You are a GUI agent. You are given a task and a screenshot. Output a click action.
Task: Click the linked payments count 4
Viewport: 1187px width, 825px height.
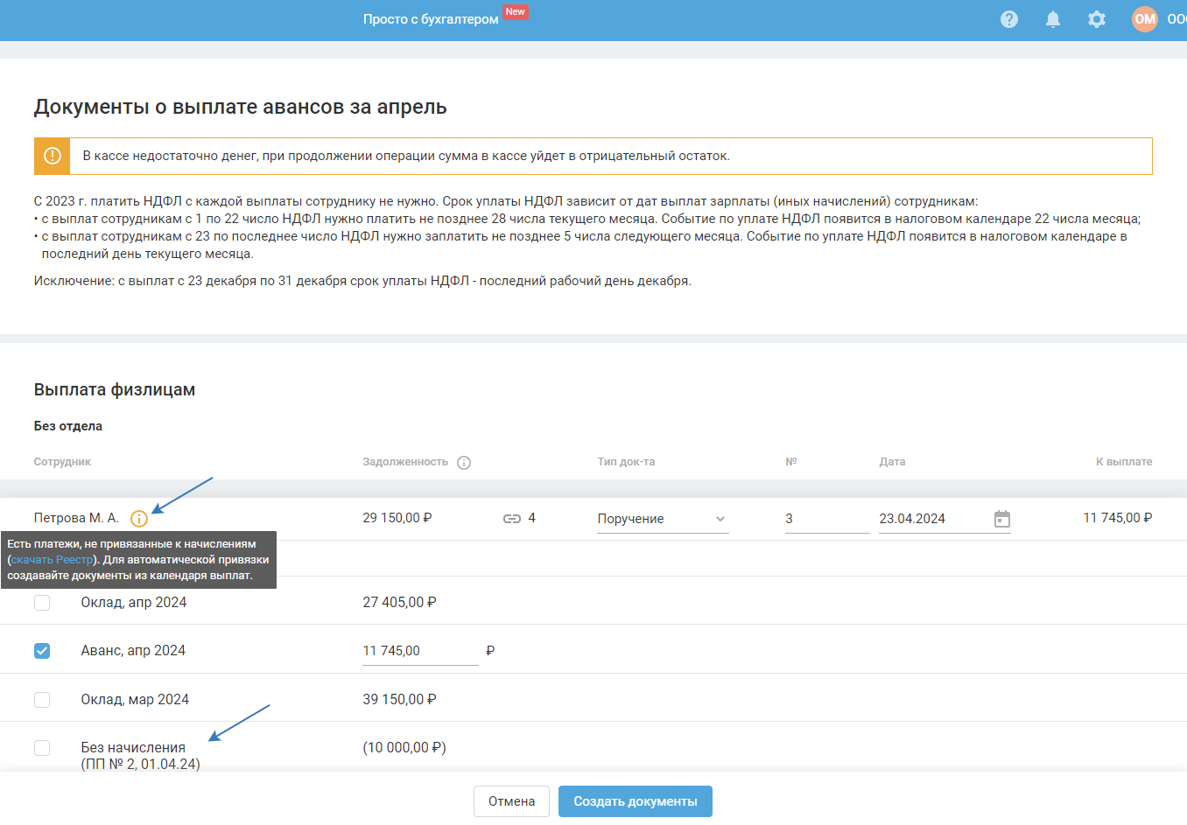point(531,518)
